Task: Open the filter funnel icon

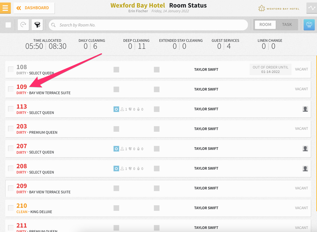Action: click(37, 25)
